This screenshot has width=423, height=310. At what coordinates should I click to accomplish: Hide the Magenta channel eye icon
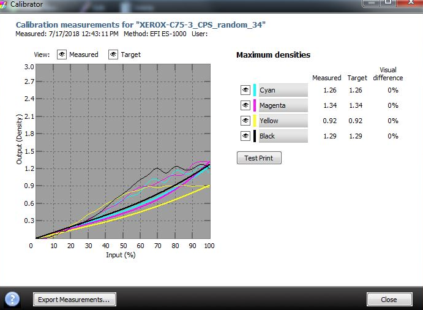(245, 105)
